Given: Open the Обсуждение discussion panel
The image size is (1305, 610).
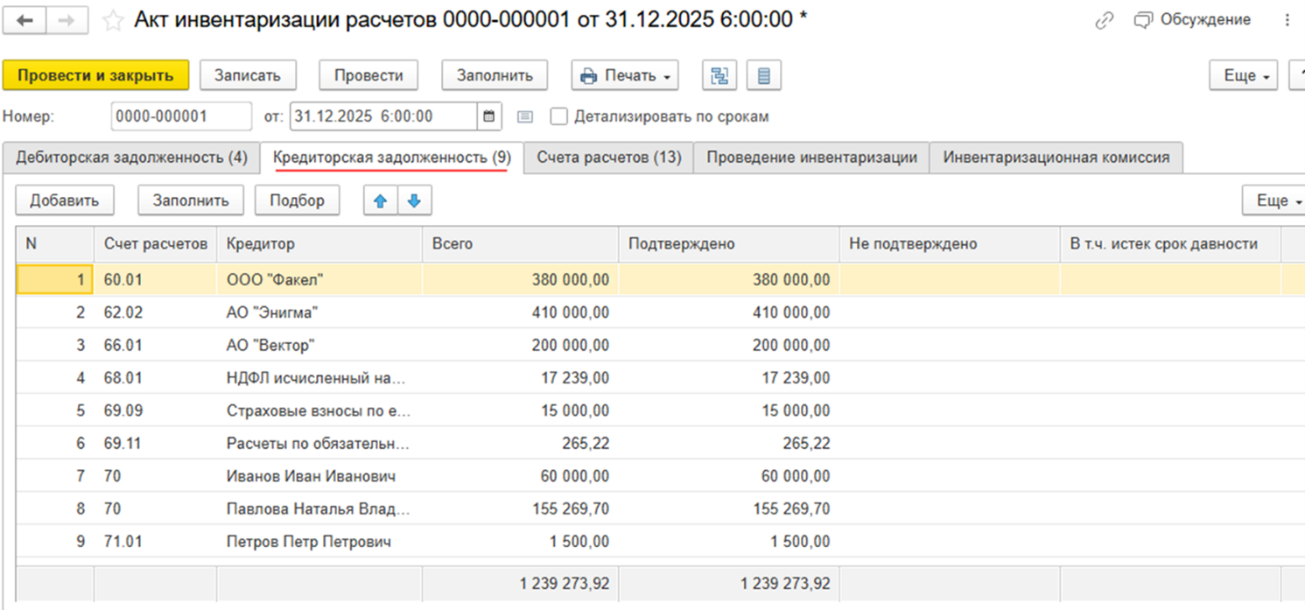Looking at the screenshot, I should [x=1194, y=20].
